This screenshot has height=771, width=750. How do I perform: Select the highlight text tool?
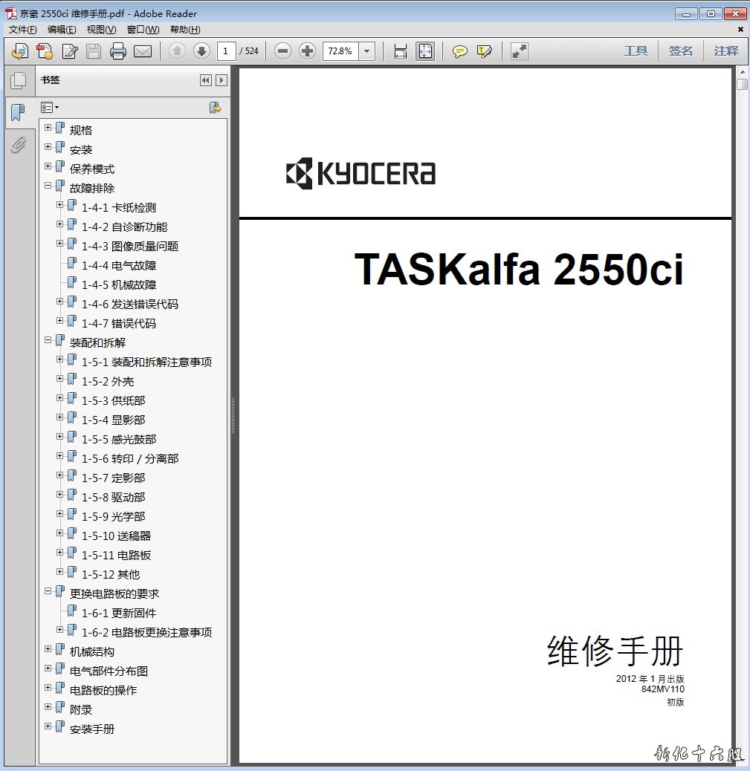485,51
